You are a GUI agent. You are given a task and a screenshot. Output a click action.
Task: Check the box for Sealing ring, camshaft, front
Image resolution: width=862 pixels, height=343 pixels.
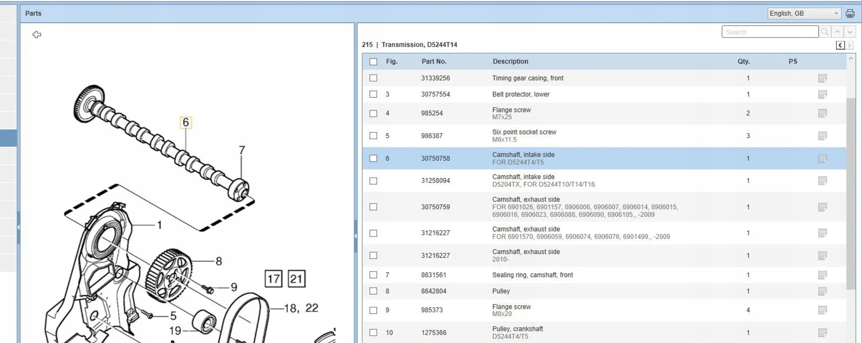click(x=373, y=275)
